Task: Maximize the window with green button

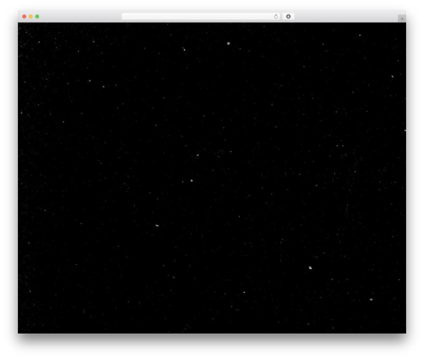Action: coord(37,17)
